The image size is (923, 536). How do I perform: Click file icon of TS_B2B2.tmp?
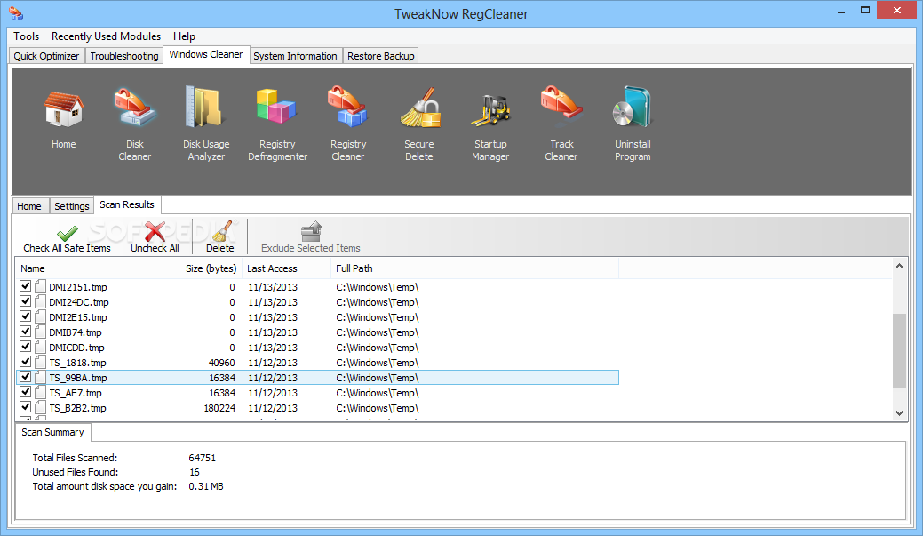point(40,408)
